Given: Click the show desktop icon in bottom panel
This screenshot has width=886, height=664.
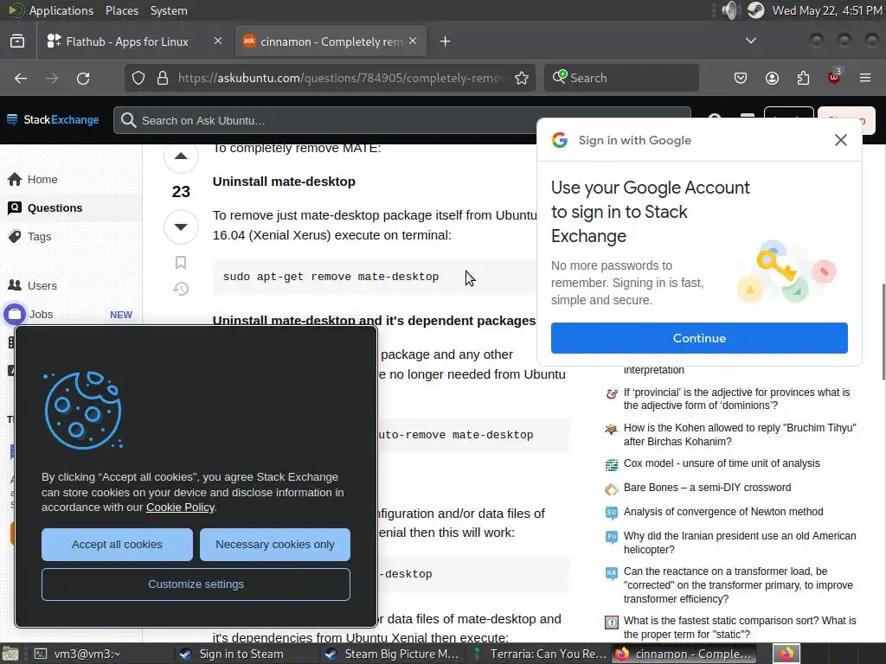Looking at the screenshot, I should (10, 654).
